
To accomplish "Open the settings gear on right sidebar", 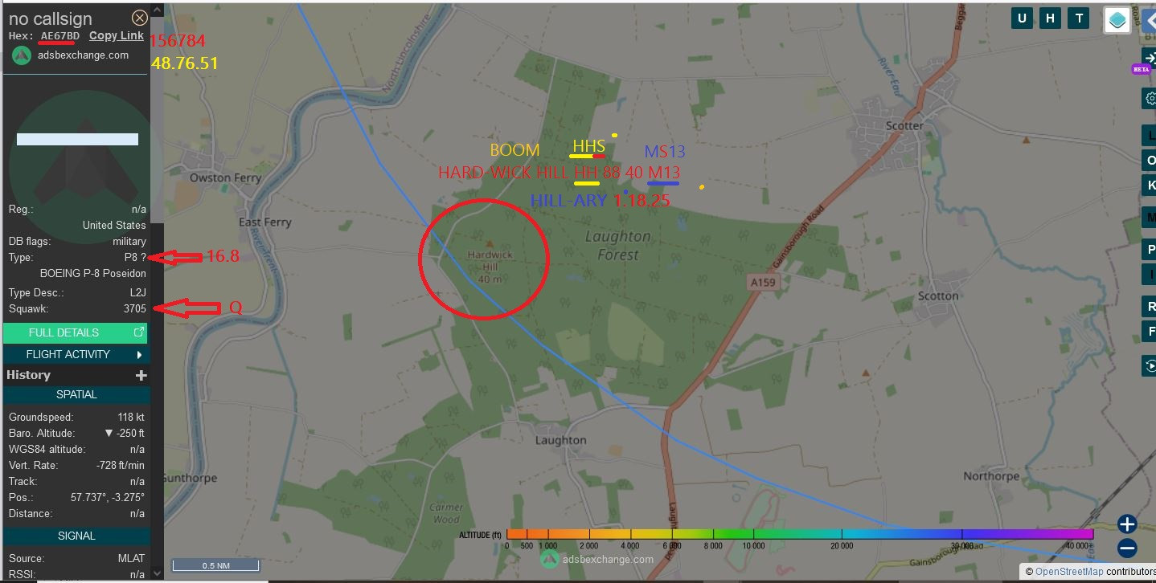I will 1150,99.
